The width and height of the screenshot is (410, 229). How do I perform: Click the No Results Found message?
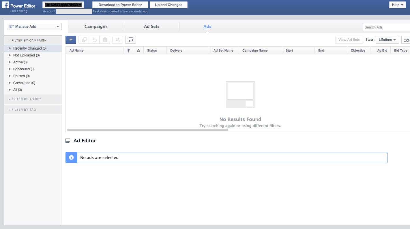pyautogui.click(x=240, y=119)
